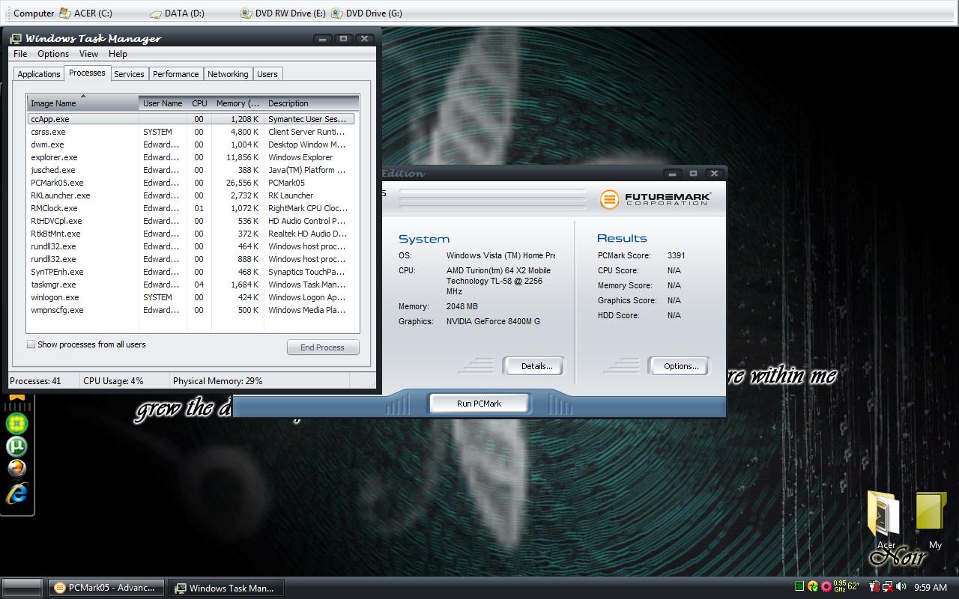Select the RKLauncher.exe process row
This screenshot has width=959, height=599.
(x=191, y=195)
